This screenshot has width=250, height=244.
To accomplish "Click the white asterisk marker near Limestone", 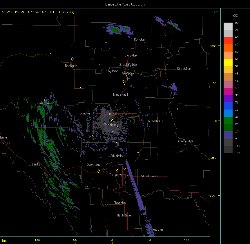I will 45,100.
